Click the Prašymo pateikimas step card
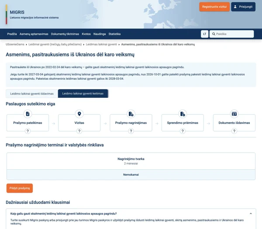This screenshot has width=262, height=229. (28, 123)
